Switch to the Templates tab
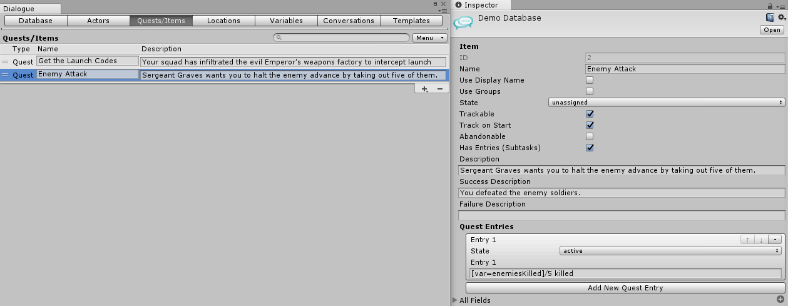This screenshot has height=306, width=788. click(411, 21)
